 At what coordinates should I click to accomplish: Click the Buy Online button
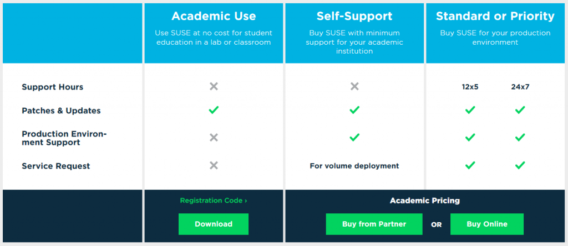tap(487, 224)
